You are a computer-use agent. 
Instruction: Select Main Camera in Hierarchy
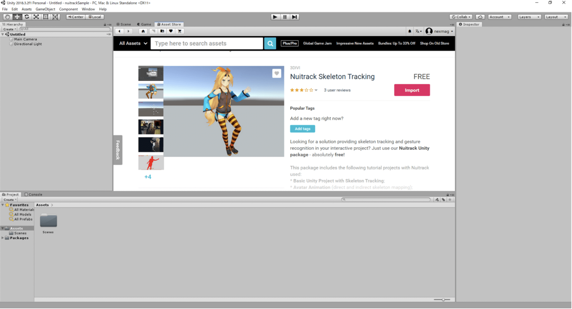click(x=25, y=39)
